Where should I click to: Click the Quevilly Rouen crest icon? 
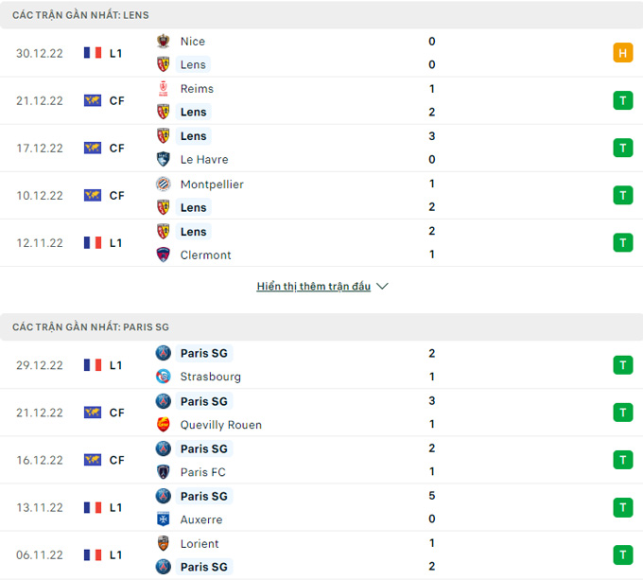tap(164, 425)
